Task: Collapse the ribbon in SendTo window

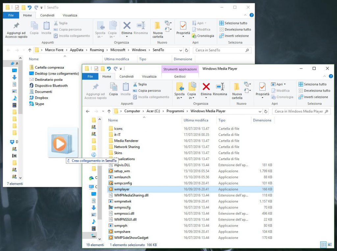Action: tap(245, 15)
